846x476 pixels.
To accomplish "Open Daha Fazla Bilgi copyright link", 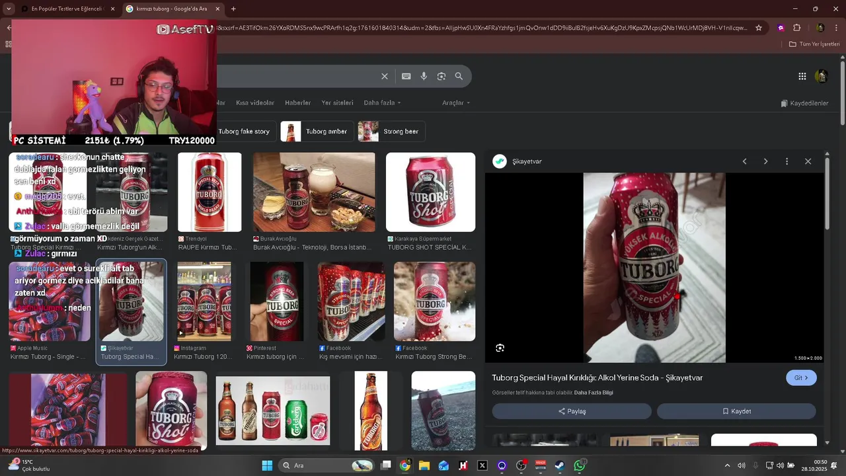I will [x=594, y=393].
